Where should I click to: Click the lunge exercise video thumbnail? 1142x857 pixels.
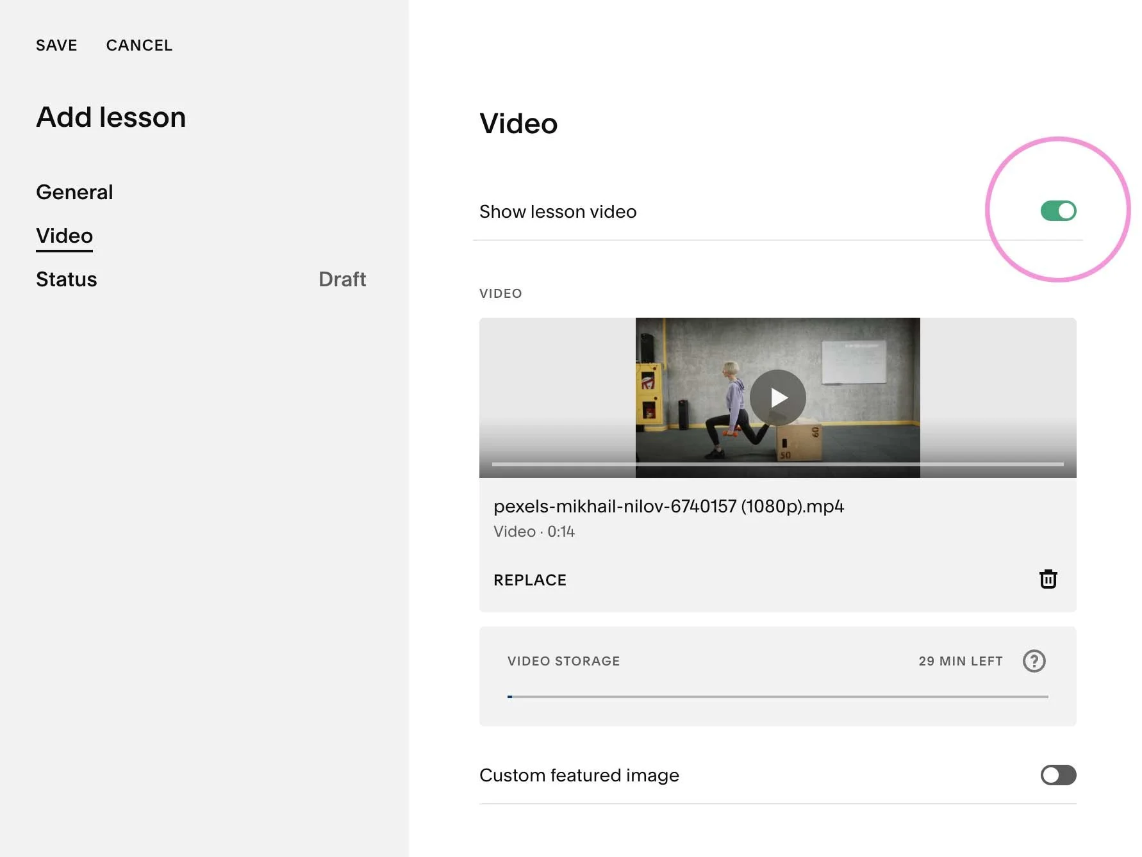coord(777,398)
